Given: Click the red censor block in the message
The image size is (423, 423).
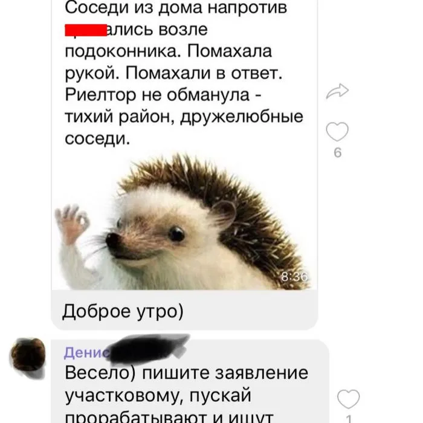Looking at the screenshot, I should [x=86, y=30].
